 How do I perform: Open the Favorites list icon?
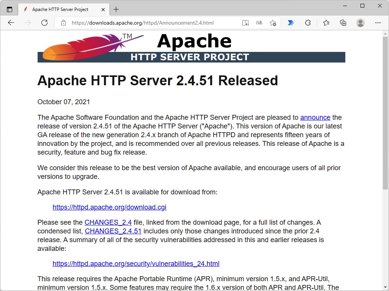[326, 23]
